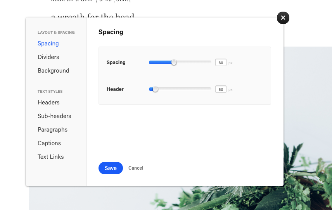Click the TEXT STYLES section label
332x210 pixels.
click(x=50, y=91)
